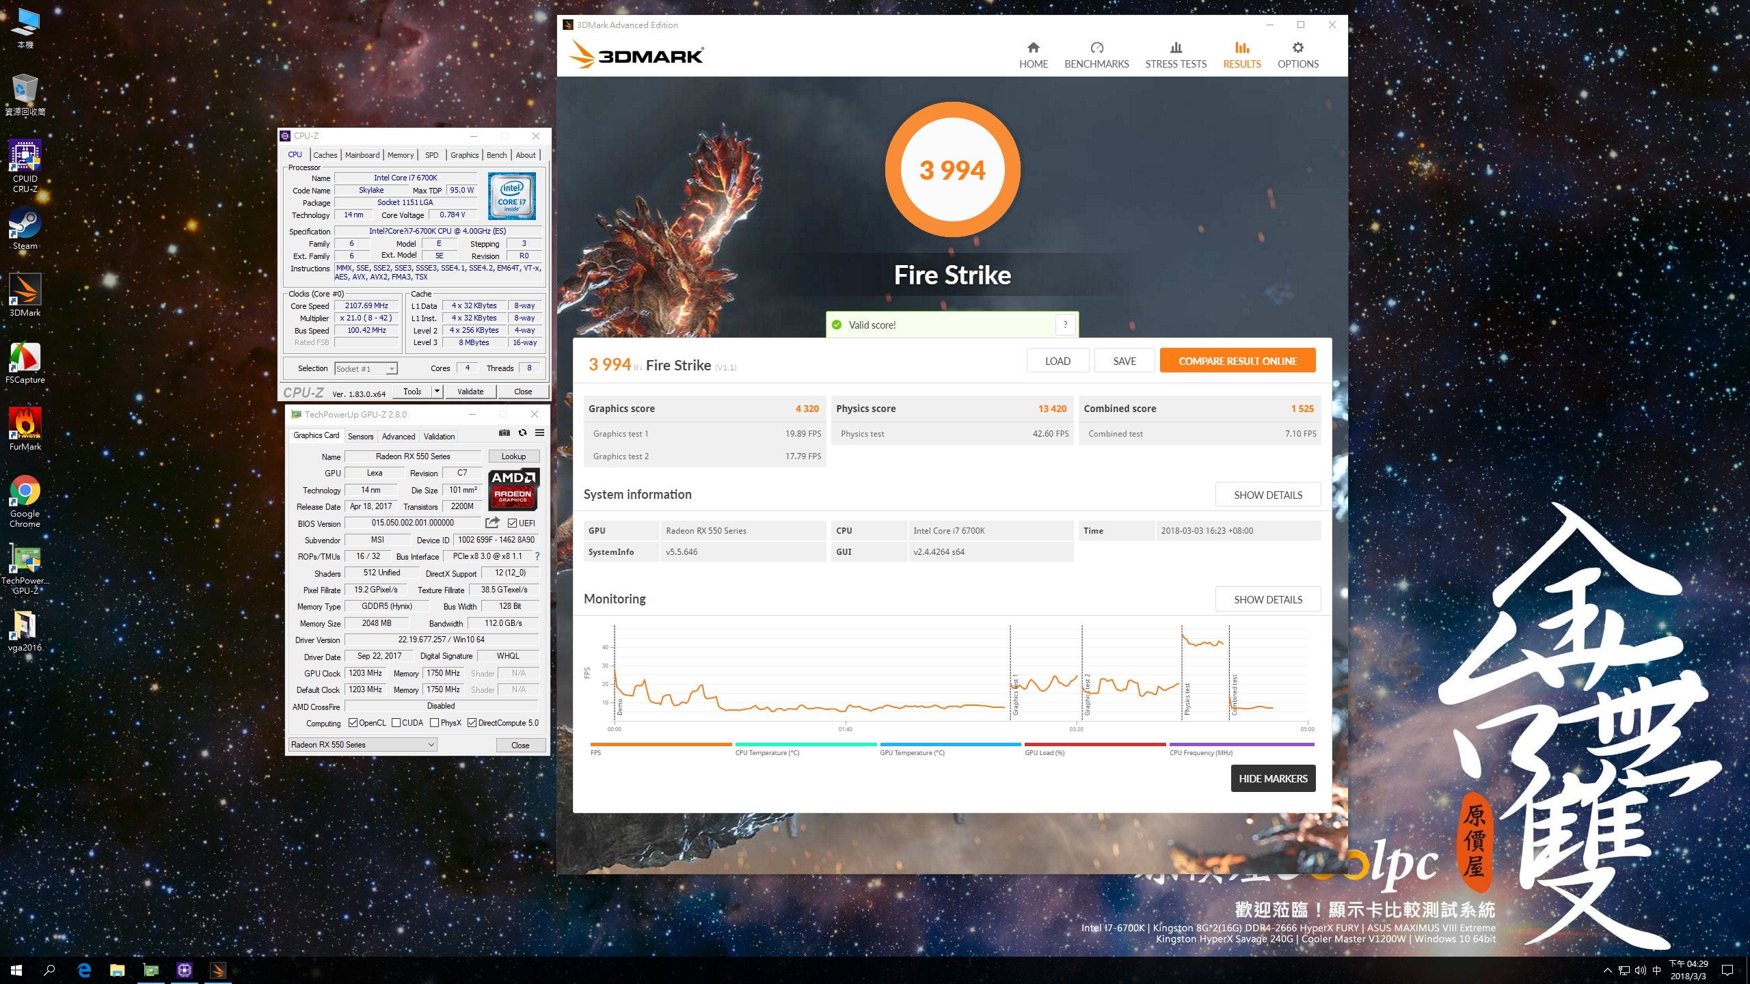Image resolution: width=1750 pixels, height=984 pixels.
Task: Open the vga2016 desktop icon
Action: point(25,631)
